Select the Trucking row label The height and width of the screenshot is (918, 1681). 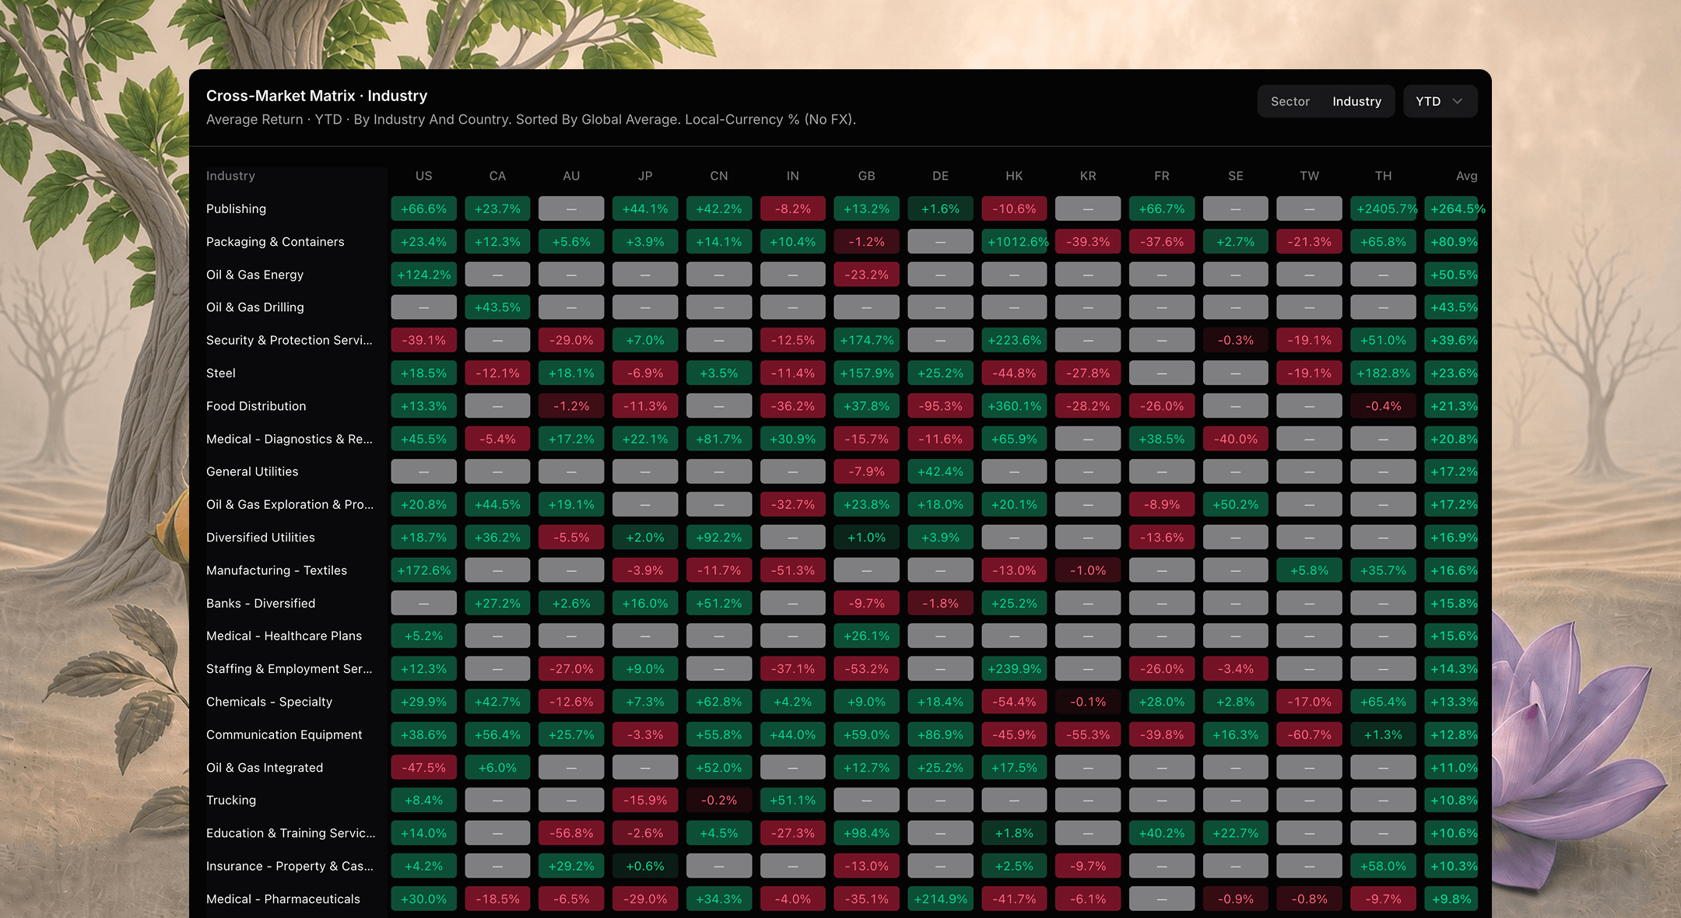tap(231, 801)
